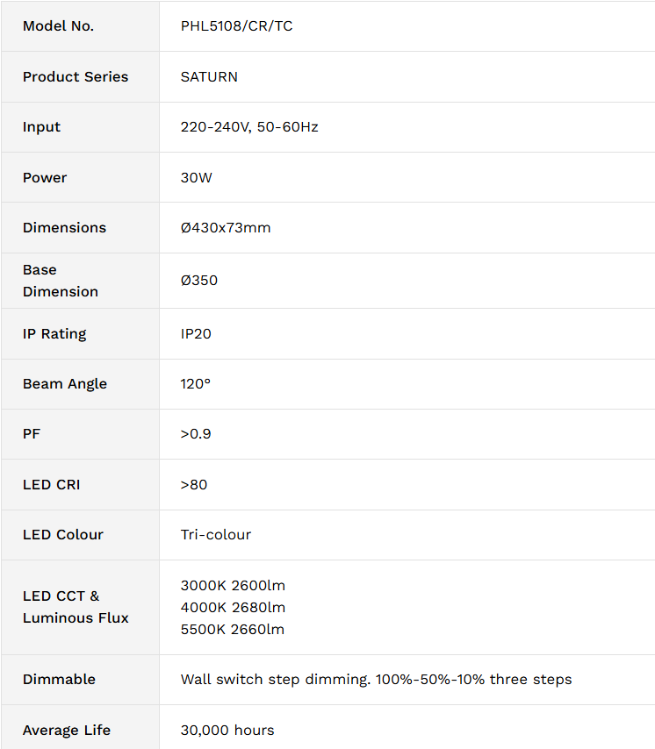Viewport: 655px width, 749px height.
Task: Select the IP20 rating value
Action: [196, 334]
